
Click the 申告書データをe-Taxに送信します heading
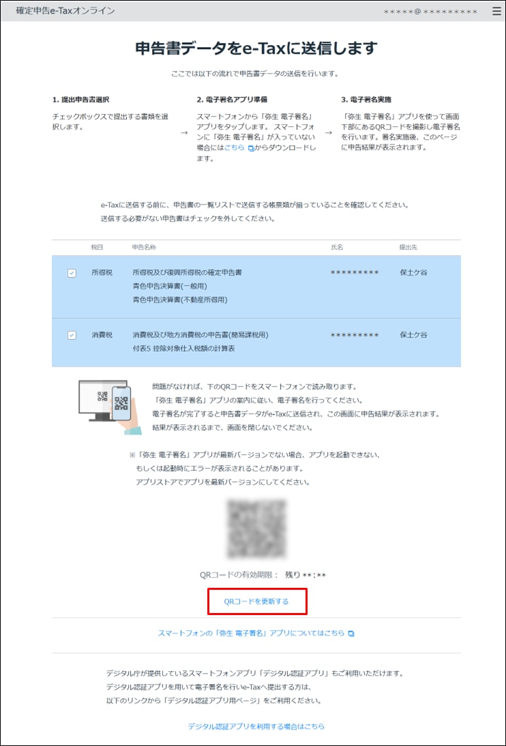pos(256,48)
